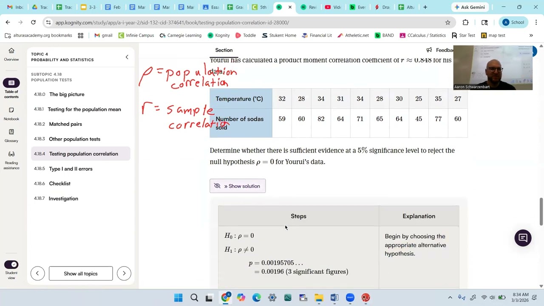
Task: Open 4.18.0 The big picture
Action: [81, 94]
